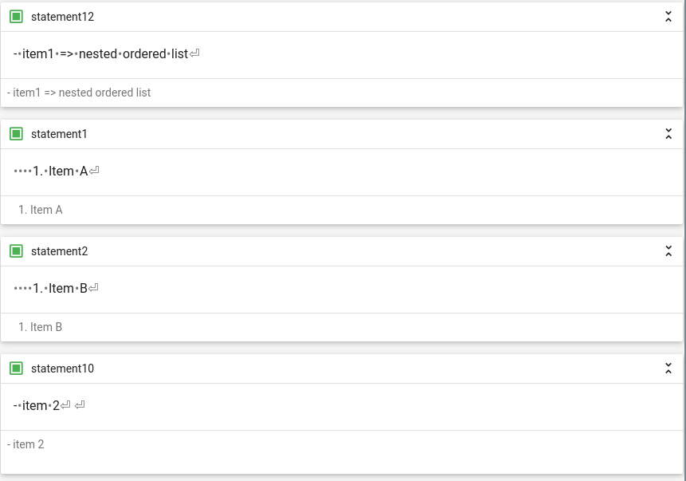Toggle the green checkbox for statement2

pyautogui.click(x=16, y=251)
